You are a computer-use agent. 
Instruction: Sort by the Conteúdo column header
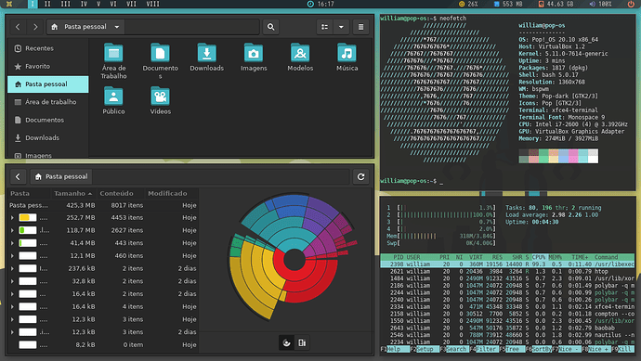coord(120,194)
